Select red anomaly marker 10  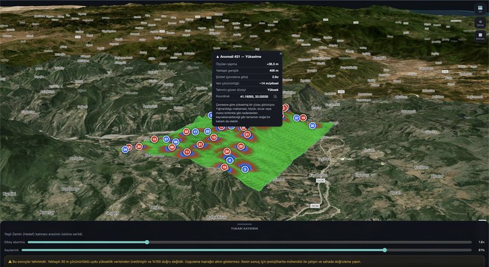coord(224,167)
